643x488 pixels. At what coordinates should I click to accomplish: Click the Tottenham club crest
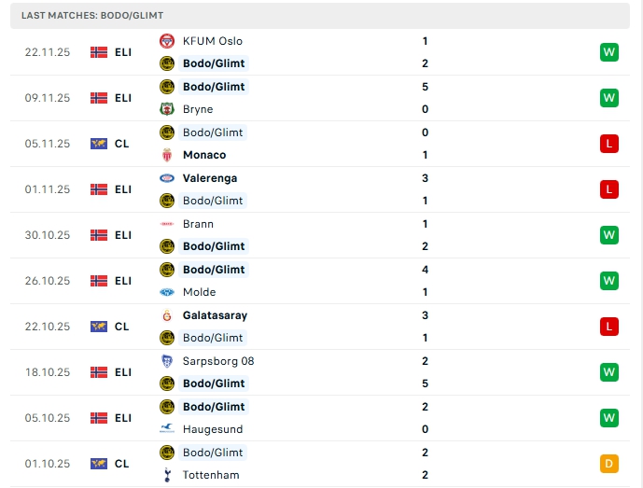pyautogui.click(x=167, y=475)
